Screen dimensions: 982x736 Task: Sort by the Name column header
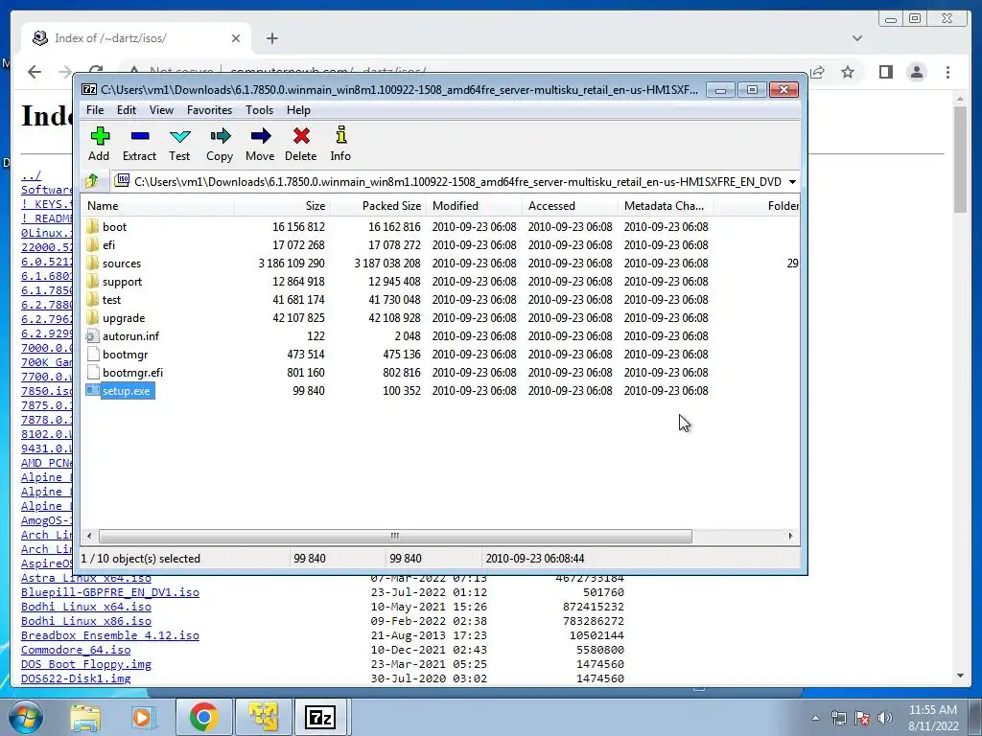pos(158,206)
